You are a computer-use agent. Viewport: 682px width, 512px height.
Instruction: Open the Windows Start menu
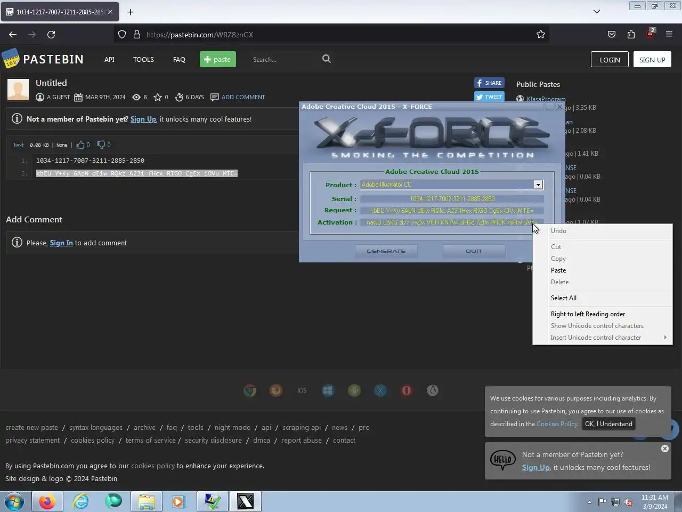(14, 502)
